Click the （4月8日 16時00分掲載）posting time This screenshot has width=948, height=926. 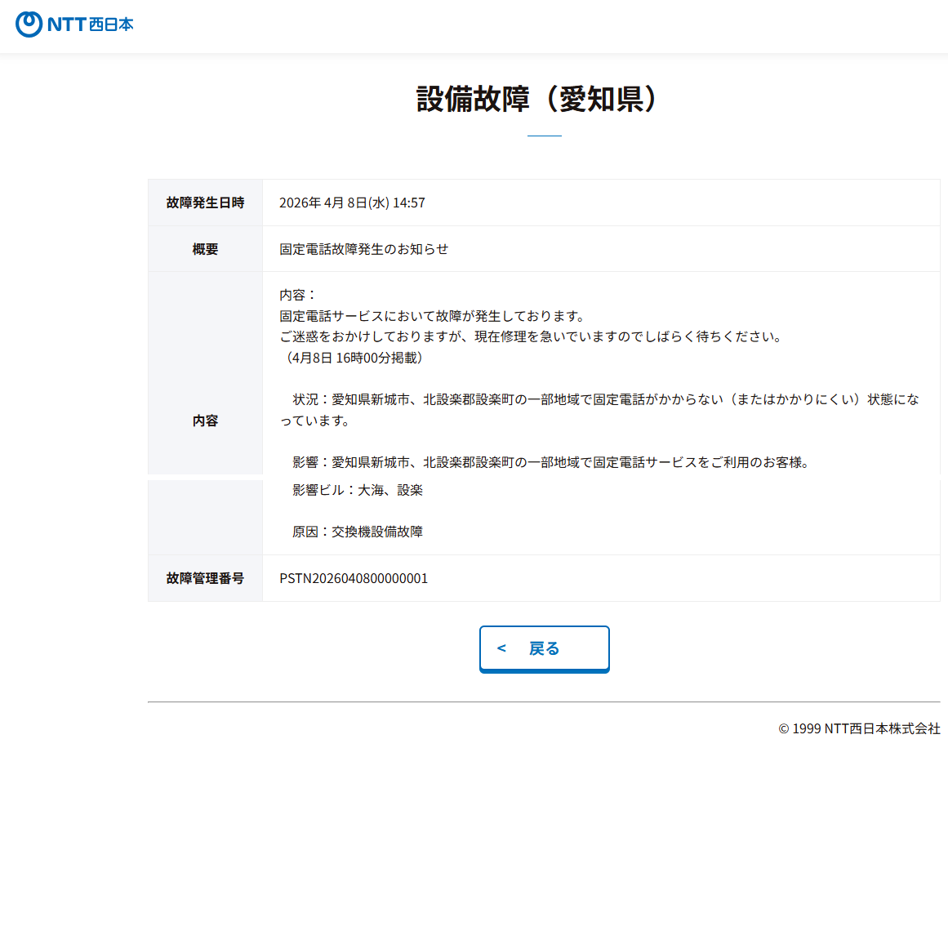pos(352,358)
